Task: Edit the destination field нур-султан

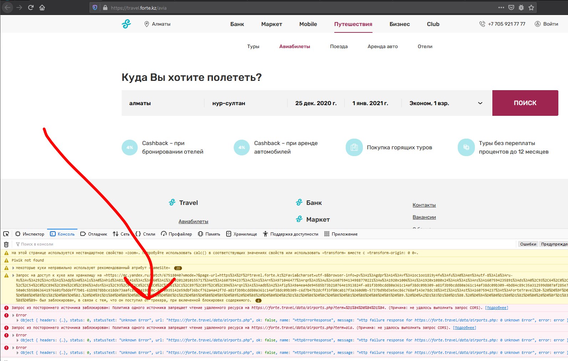Action: click(246, 103)
